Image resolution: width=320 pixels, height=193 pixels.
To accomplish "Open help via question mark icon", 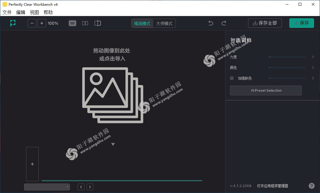I will (x=312, y=186).
